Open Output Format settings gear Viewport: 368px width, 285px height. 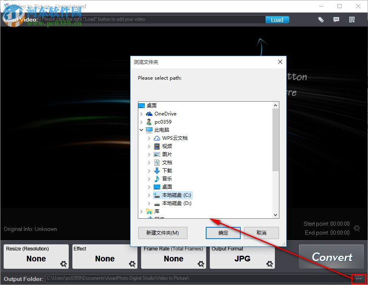(x=270, y=264)
